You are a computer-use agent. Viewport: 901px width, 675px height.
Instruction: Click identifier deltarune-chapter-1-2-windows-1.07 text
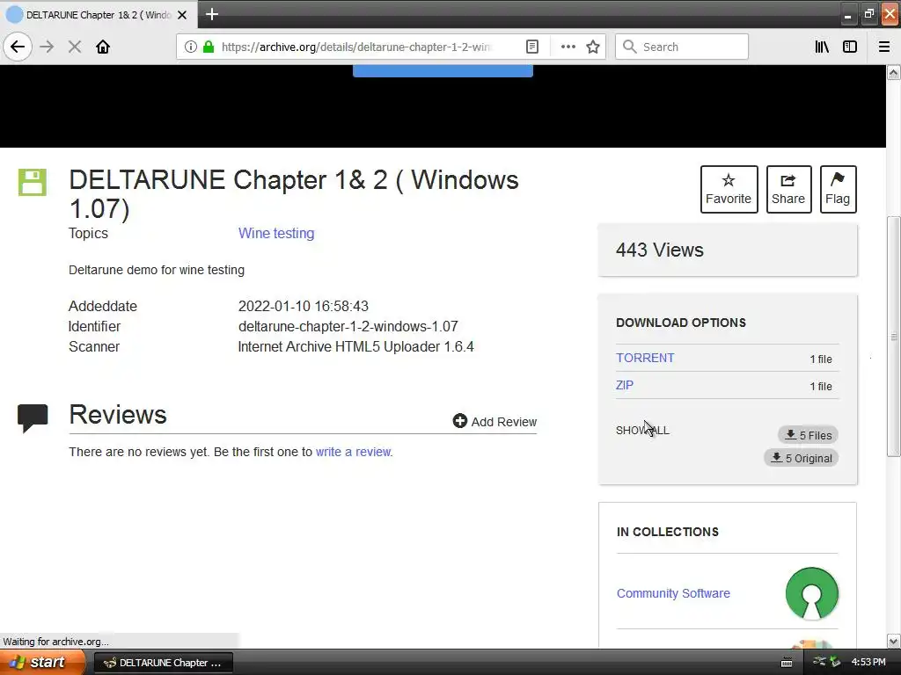tap(348, 326)
